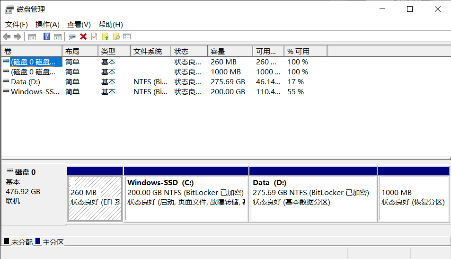Screen dimensions: 451x259
Task: Open the 帮助(H) menu
Action: [110, 25]
